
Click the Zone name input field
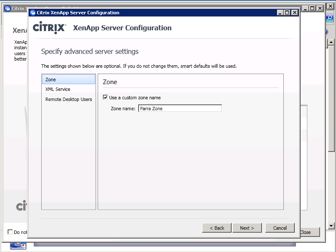pyautogui.click(x=180, y=109)
